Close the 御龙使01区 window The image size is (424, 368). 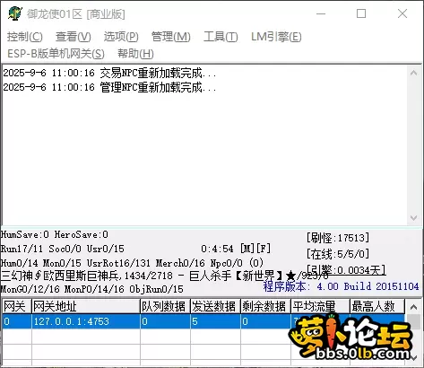(402, 13)
